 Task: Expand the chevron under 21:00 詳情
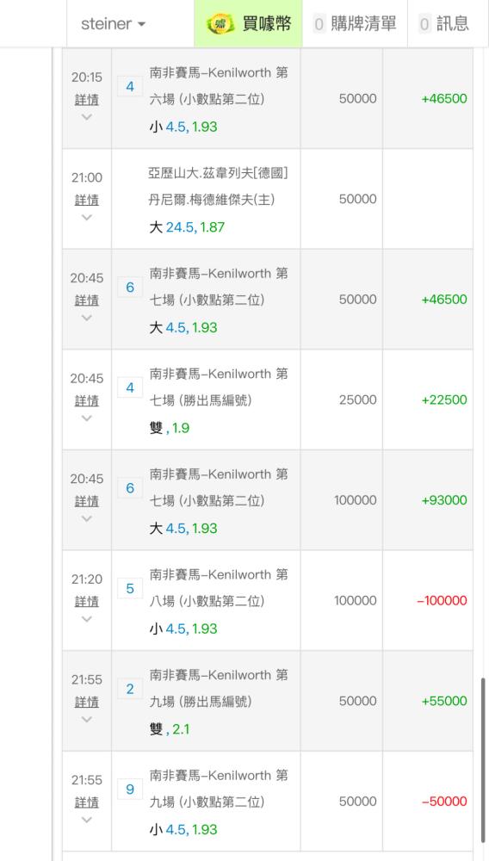87,218
